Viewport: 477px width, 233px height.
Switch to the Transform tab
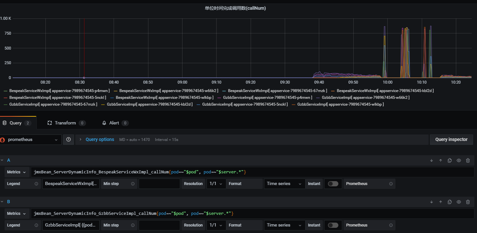66,123
